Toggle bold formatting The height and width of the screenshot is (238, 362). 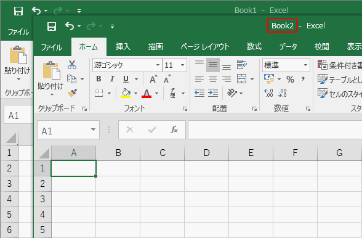99,79
